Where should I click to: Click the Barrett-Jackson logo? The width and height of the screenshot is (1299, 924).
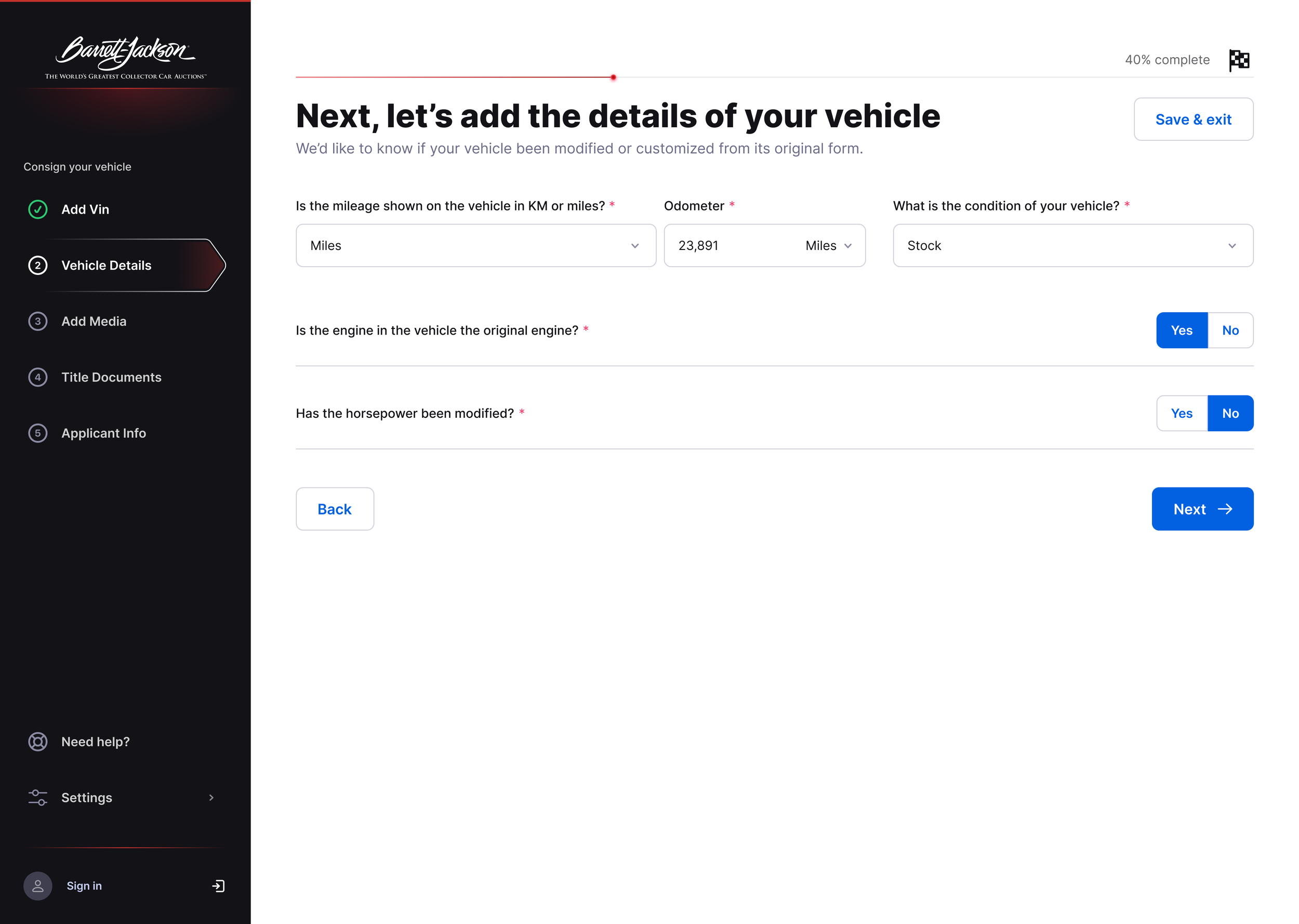[126, 58]
